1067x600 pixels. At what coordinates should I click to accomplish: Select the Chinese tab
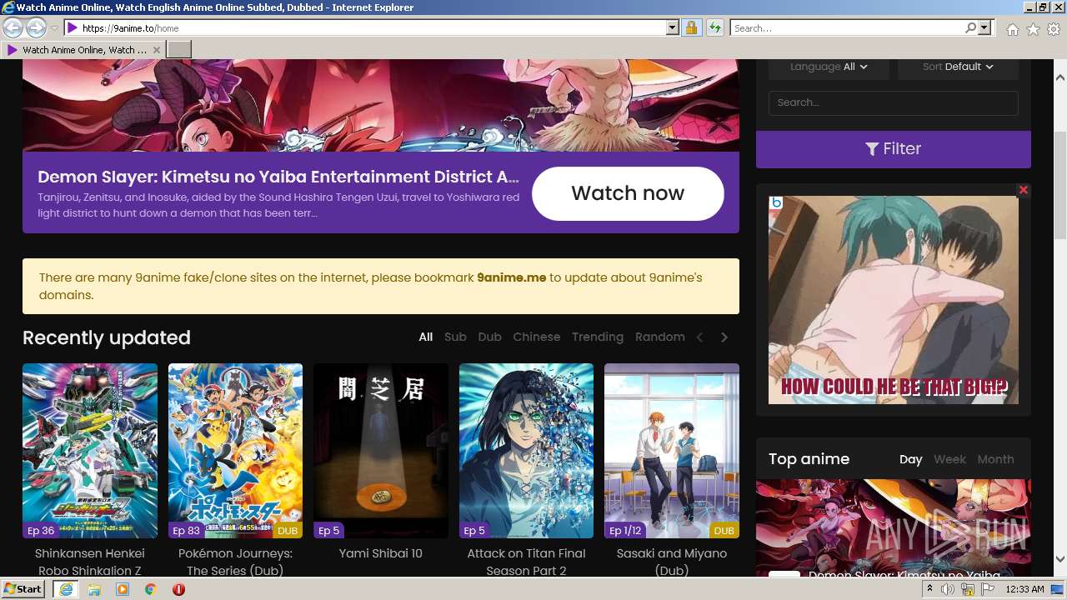click(537, 337)
